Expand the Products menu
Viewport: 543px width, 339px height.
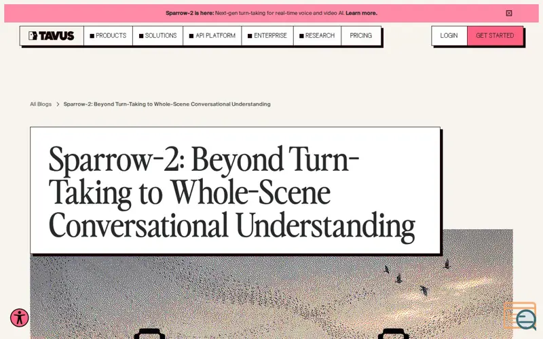(x=108, y=36)
